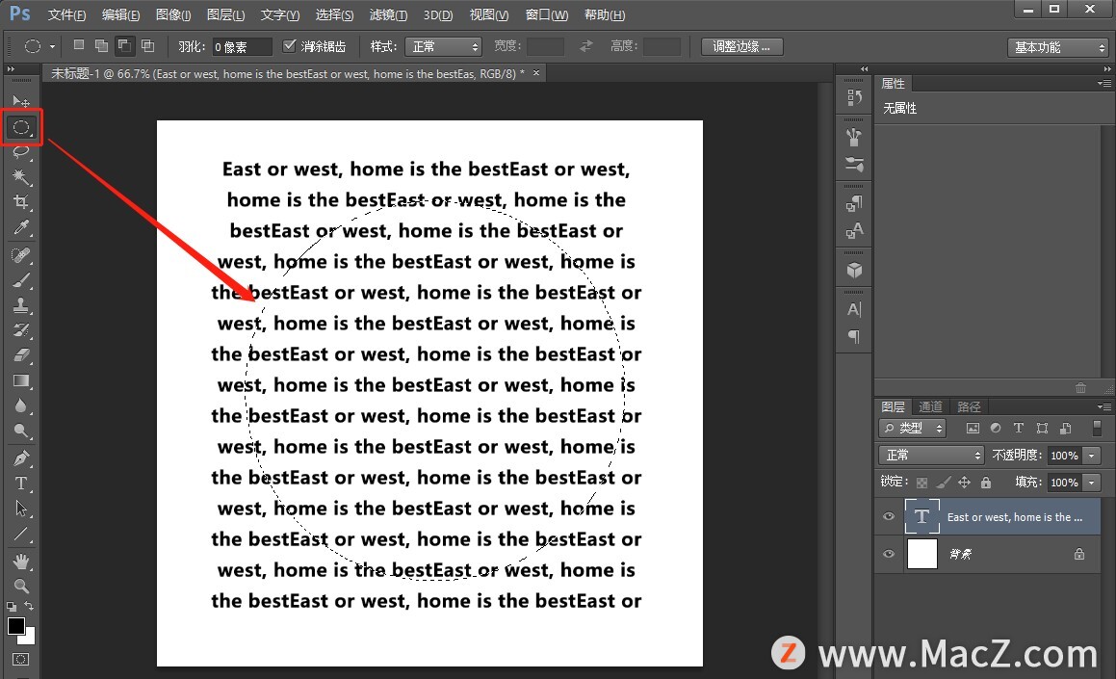Select the Brush tool
Viewport: 1116px width, 679px height.
click(x=20, y=280)
